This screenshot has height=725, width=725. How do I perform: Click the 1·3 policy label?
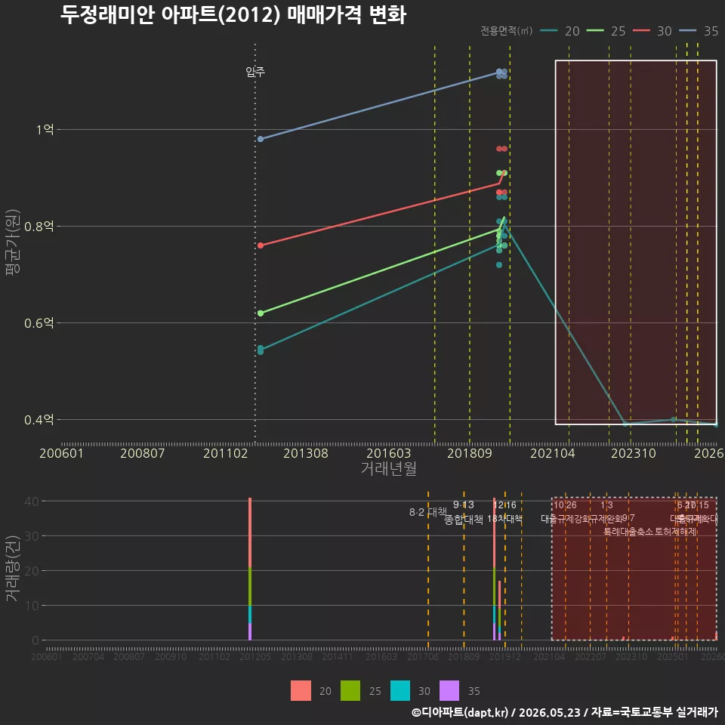point(606,505)
